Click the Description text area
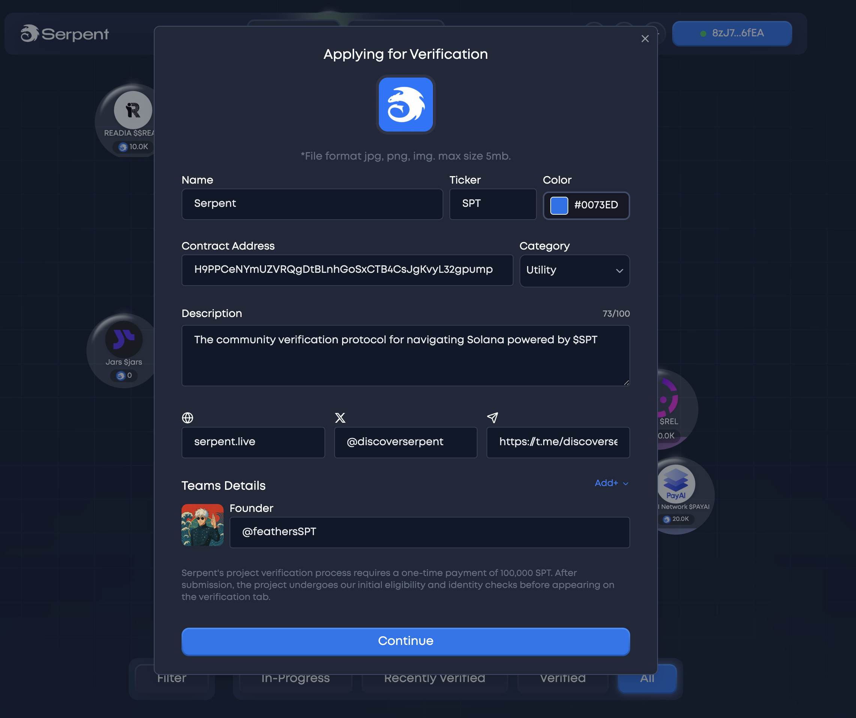 (x=405, y=355)
